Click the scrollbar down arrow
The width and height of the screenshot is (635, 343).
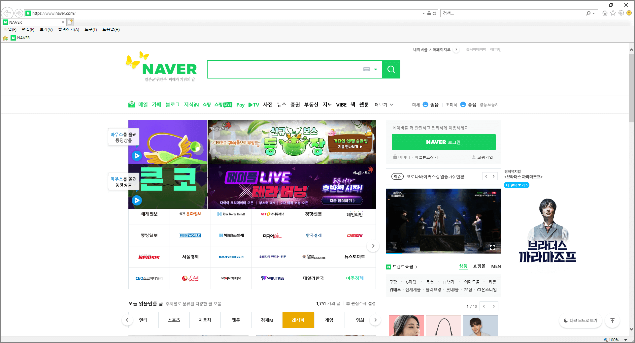(x=631, y=329)
